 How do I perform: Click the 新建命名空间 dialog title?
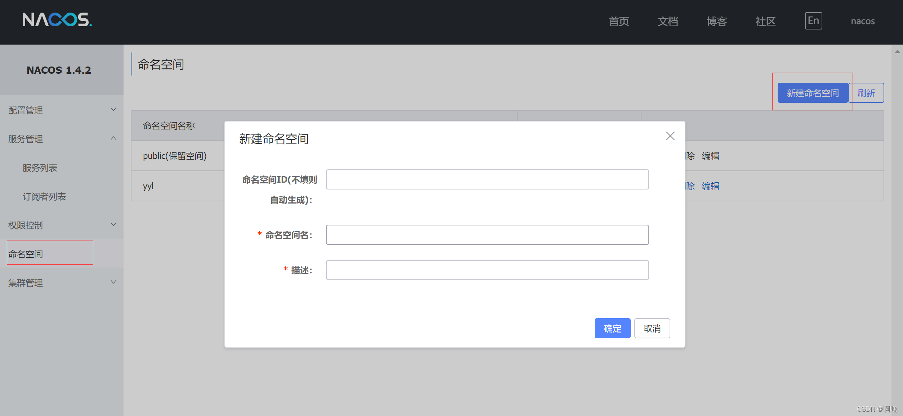(x=274, y=139)
